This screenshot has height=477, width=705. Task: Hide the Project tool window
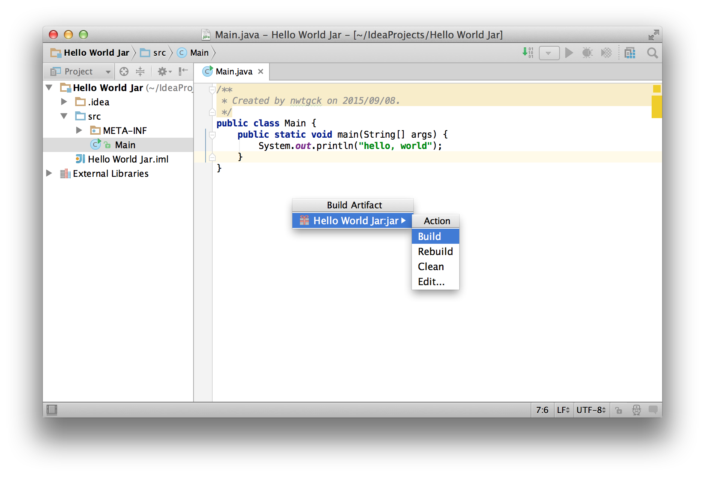pyautogui.click(x=183, y=71)
